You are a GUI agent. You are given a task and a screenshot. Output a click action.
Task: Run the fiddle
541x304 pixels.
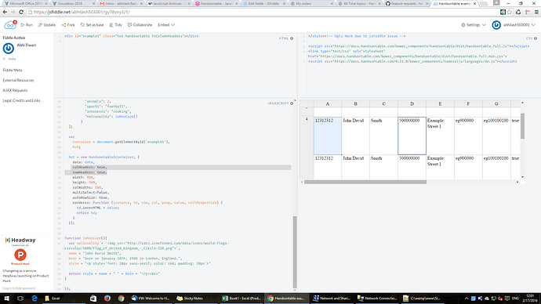pyautogui.click(x=27, y=25)
